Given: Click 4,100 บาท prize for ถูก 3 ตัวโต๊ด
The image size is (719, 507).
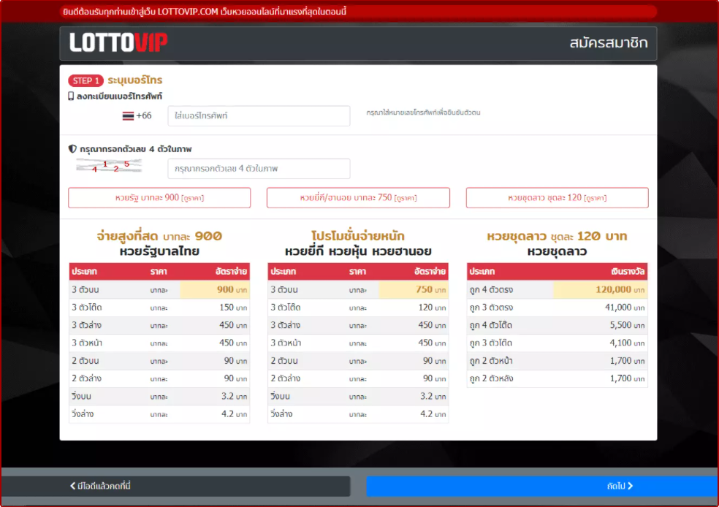Looking at the screenshot, I should coord(627,343).
